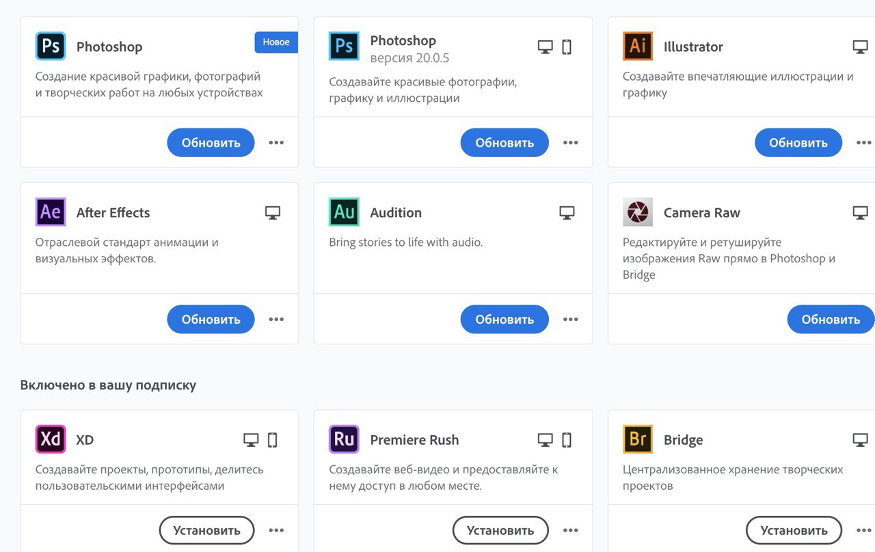Update Illustrator via Обновить button
Screen dimensions: 875x552
798,143
